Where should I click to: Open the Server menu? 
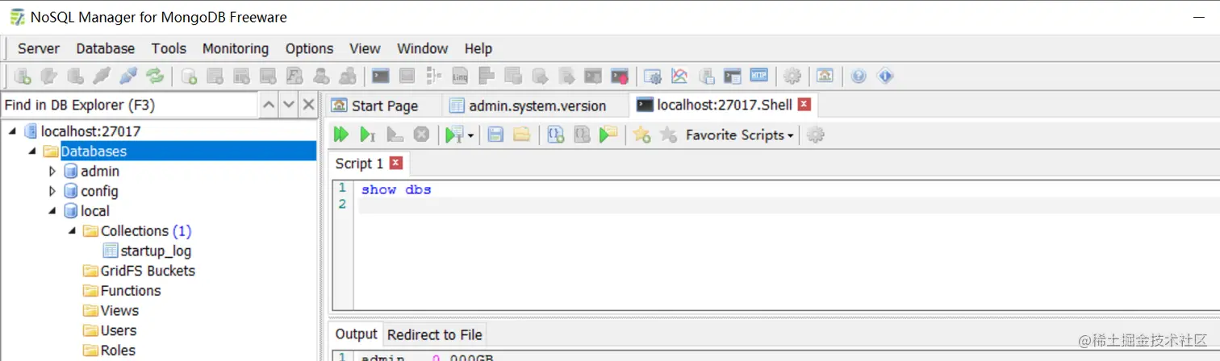(39, 48)
